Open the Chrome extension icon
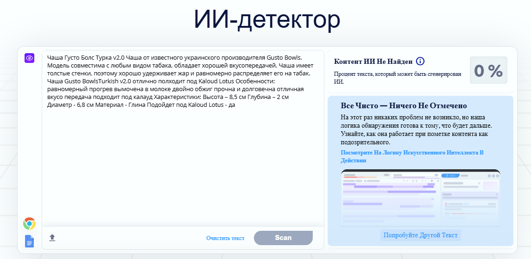The width and height of the screenshot is (531, 259). click(x=30, y=224)
